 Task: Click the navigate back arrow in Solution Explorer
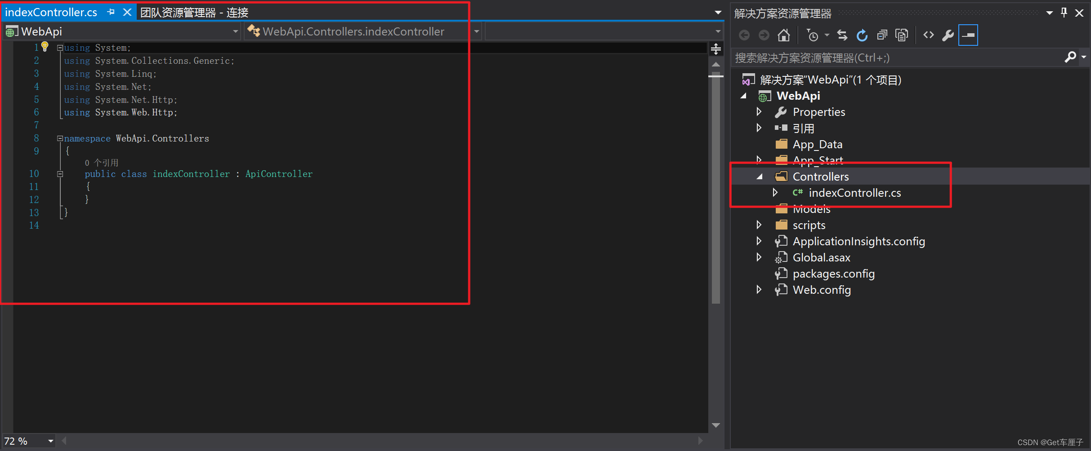point(744,35)
